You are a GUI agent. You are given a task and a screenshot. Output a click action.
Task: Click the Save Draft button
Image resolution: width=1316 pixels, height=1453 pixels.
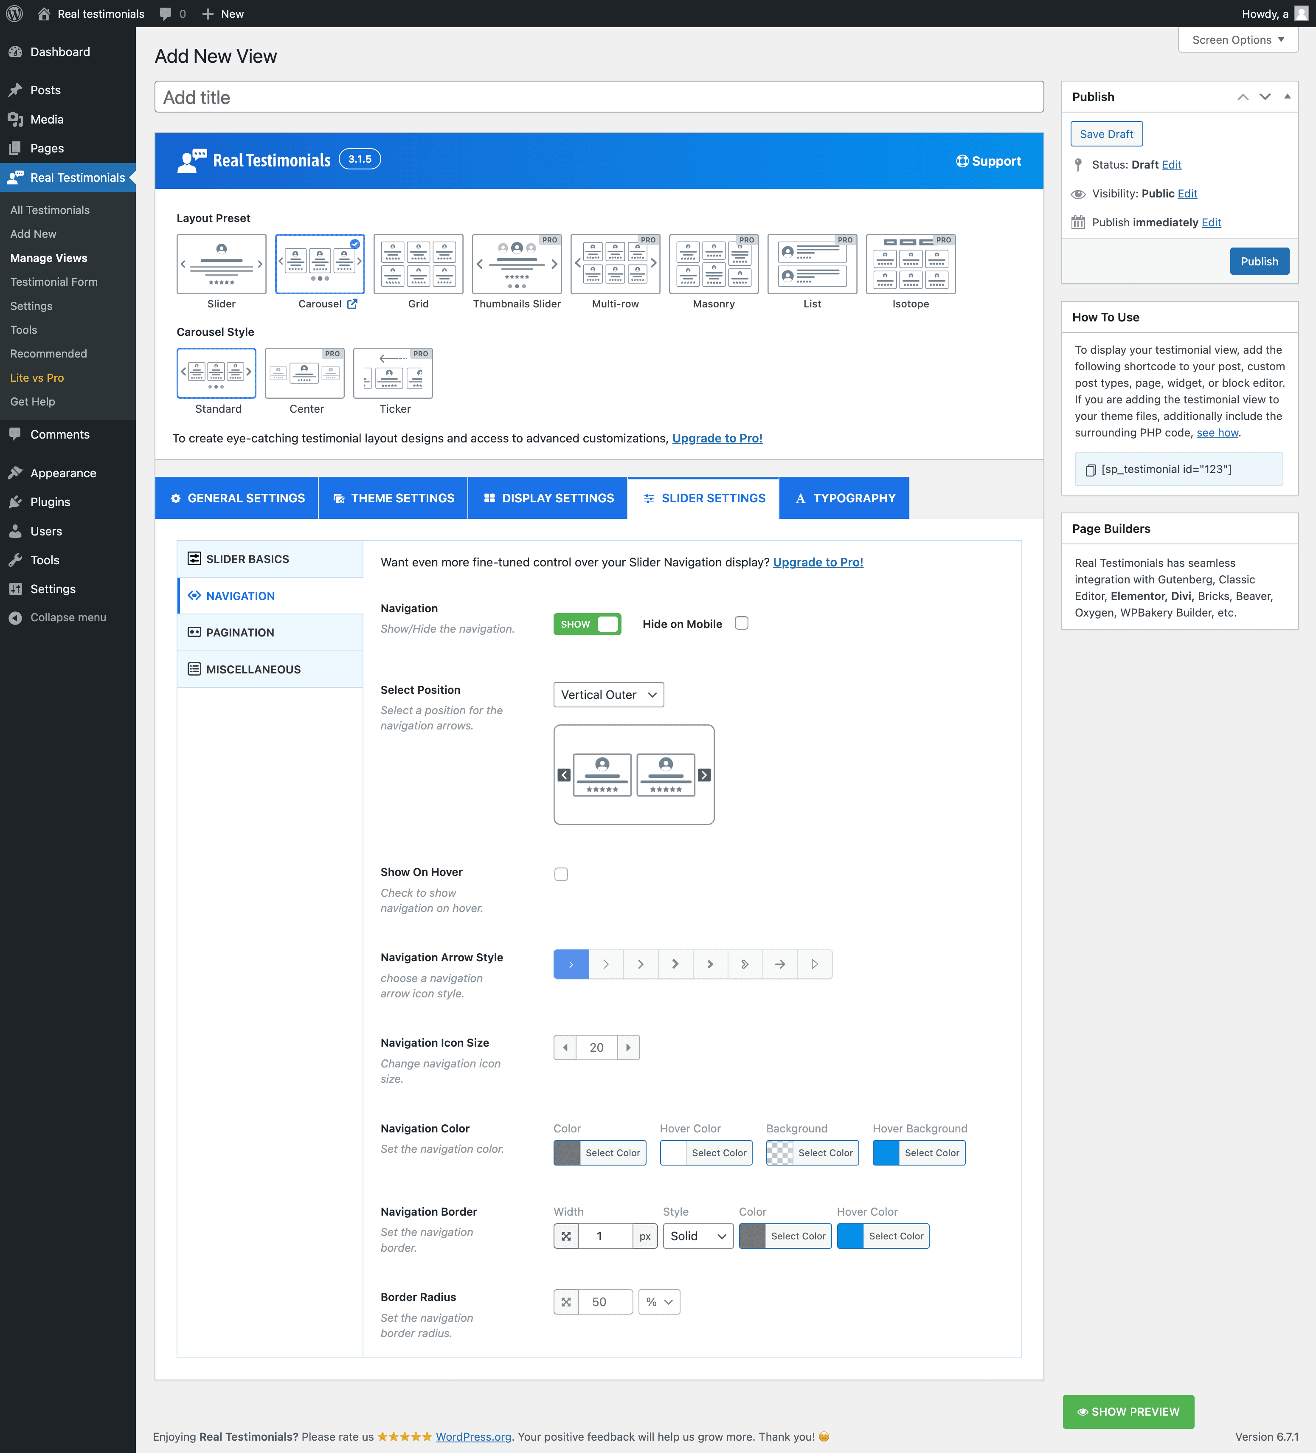coord(1105,134)
